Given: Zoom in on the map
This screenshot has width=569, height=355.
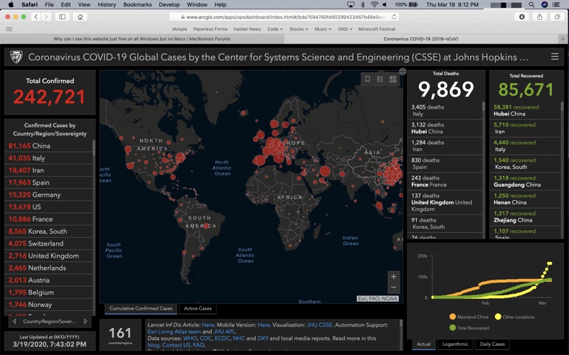Looking at the screenshot, I should click(x=393, y=276).
